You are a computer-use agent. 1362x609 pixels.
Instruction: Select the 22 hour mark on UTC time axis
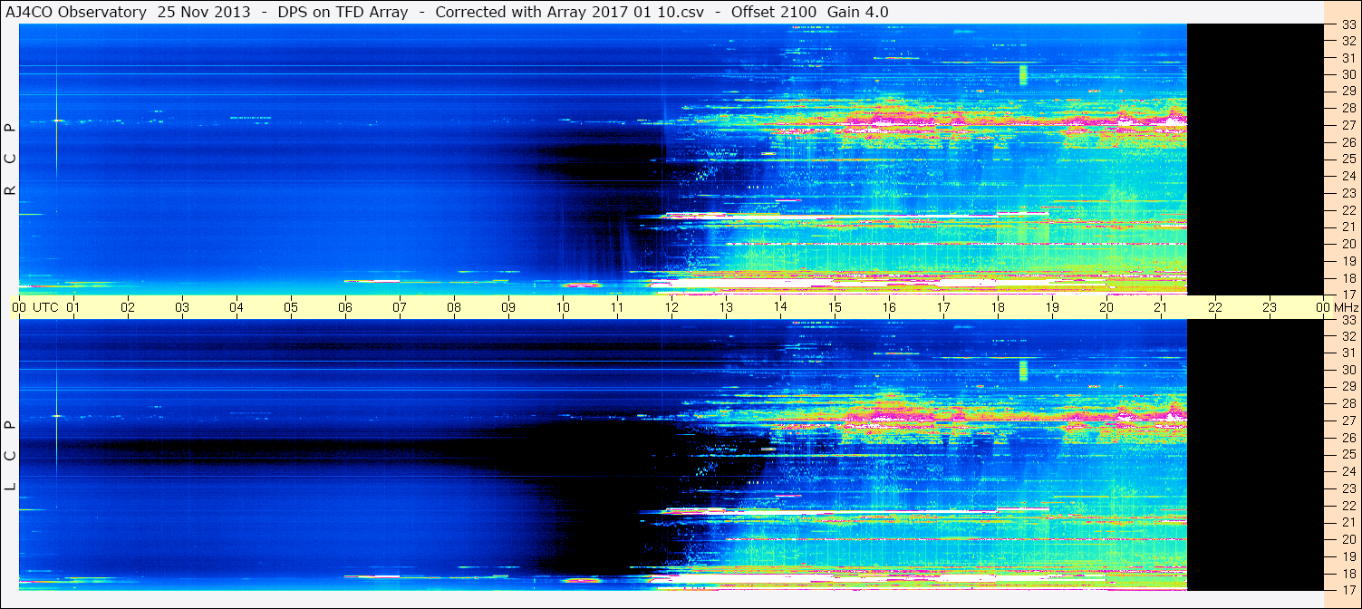1215,307
